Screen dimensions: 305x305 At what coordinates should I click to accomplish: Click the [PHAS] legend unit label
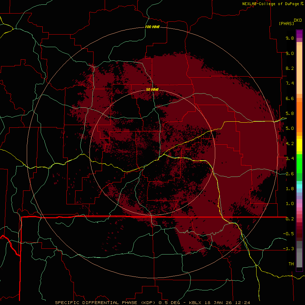point(286,23)
